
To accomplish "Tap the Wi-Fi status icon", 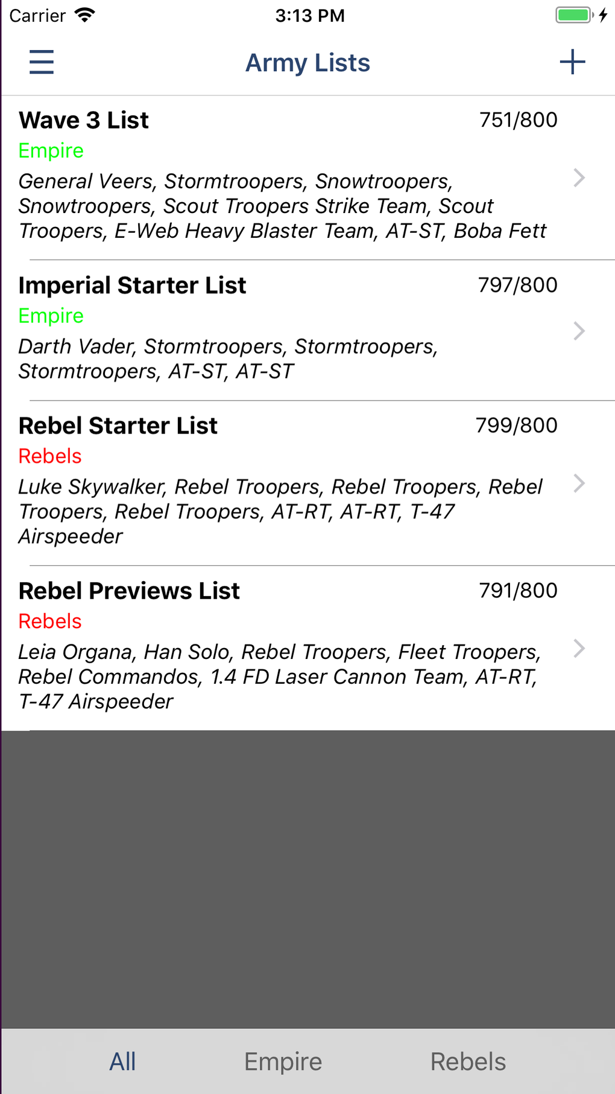I will click(x=85, y=15).
